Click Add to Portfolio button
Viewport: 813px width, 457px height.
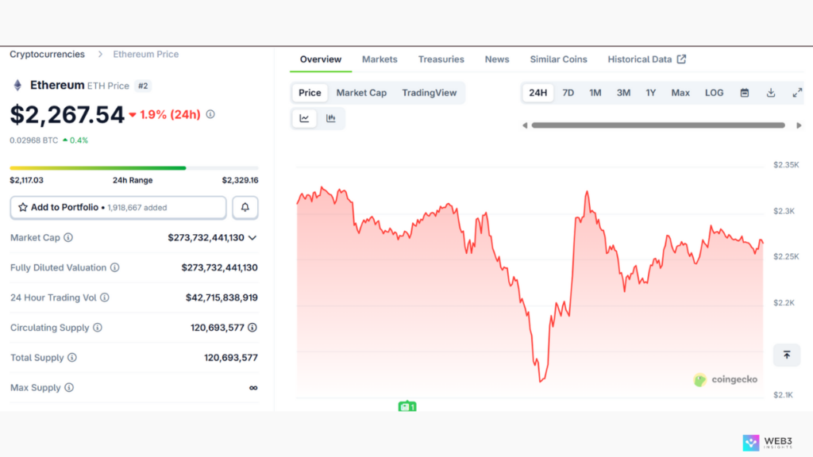(x=118, y=207)
